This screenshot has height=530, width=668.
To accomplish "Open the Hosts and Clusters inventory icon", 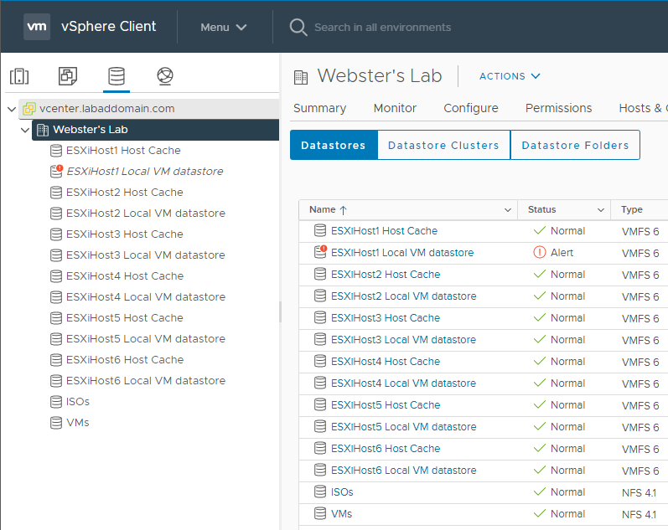I will tap(19, 76).
